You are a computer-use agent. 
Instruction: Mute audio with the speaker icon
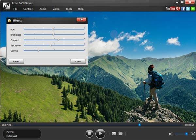click(171, 134)
